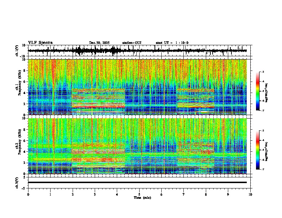Click the 'start UT = 1:10:0' text
282x218 pixels.
tap(172, 43)
